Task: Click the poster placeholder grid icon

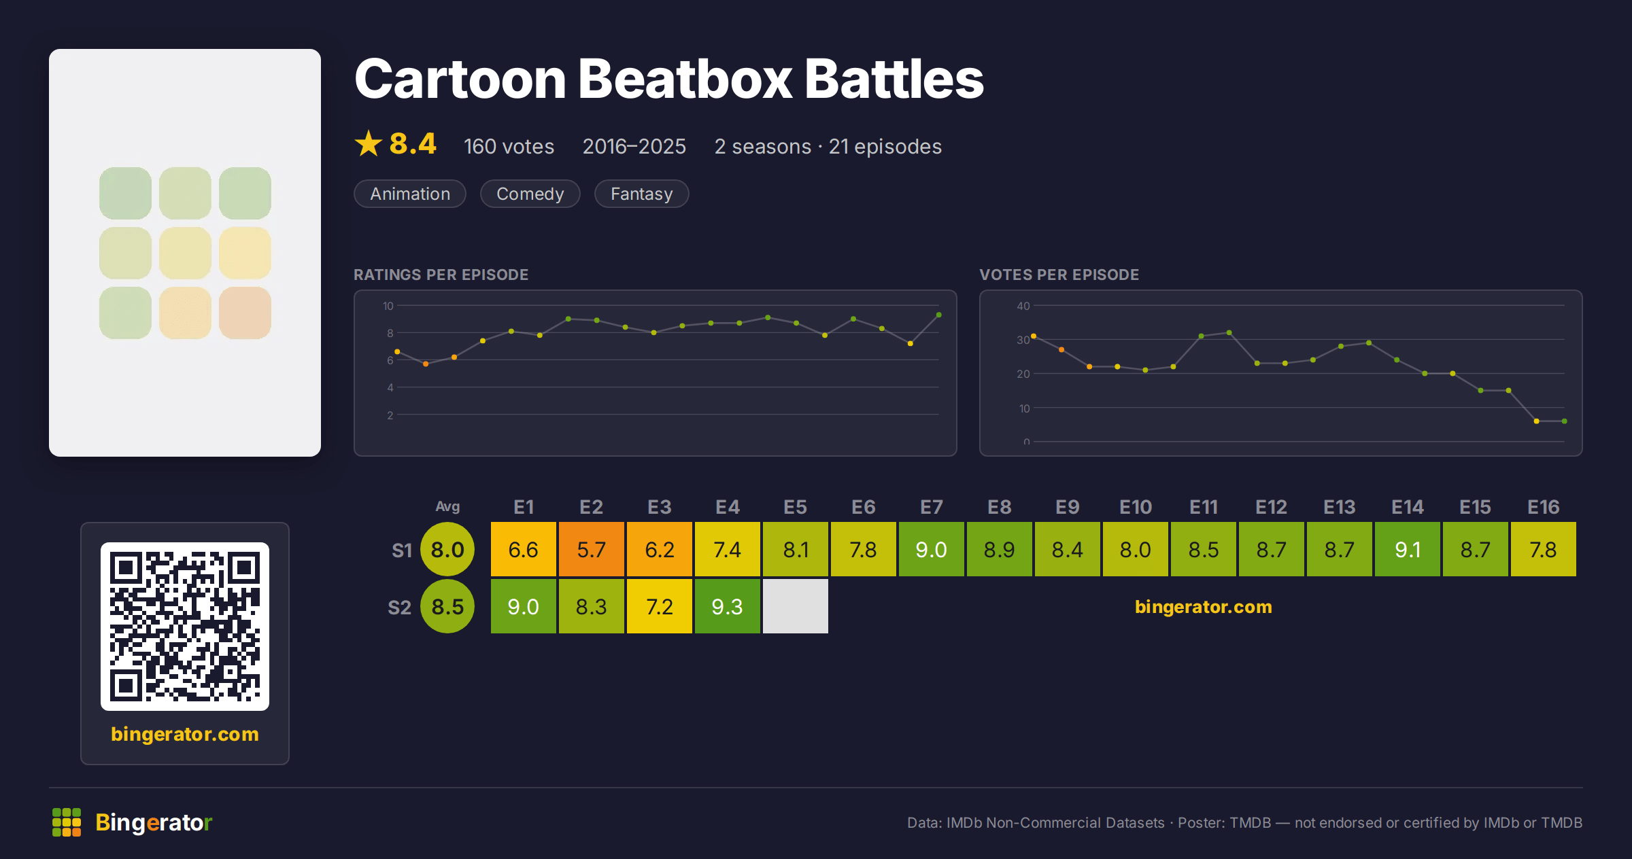Action: point(185,253)
